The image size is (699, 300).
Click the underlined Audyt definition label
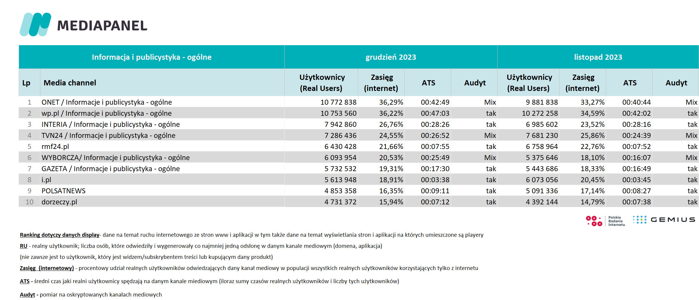[x=27, y=294]
